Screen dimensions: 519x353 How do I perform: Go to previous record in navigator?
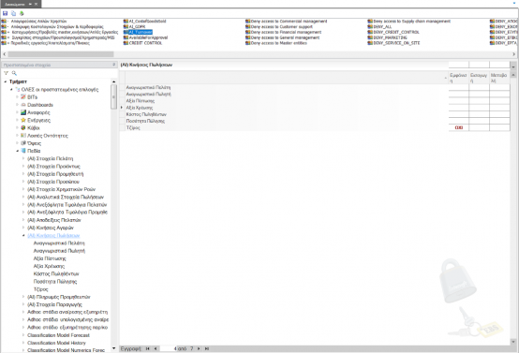[156, 348]
